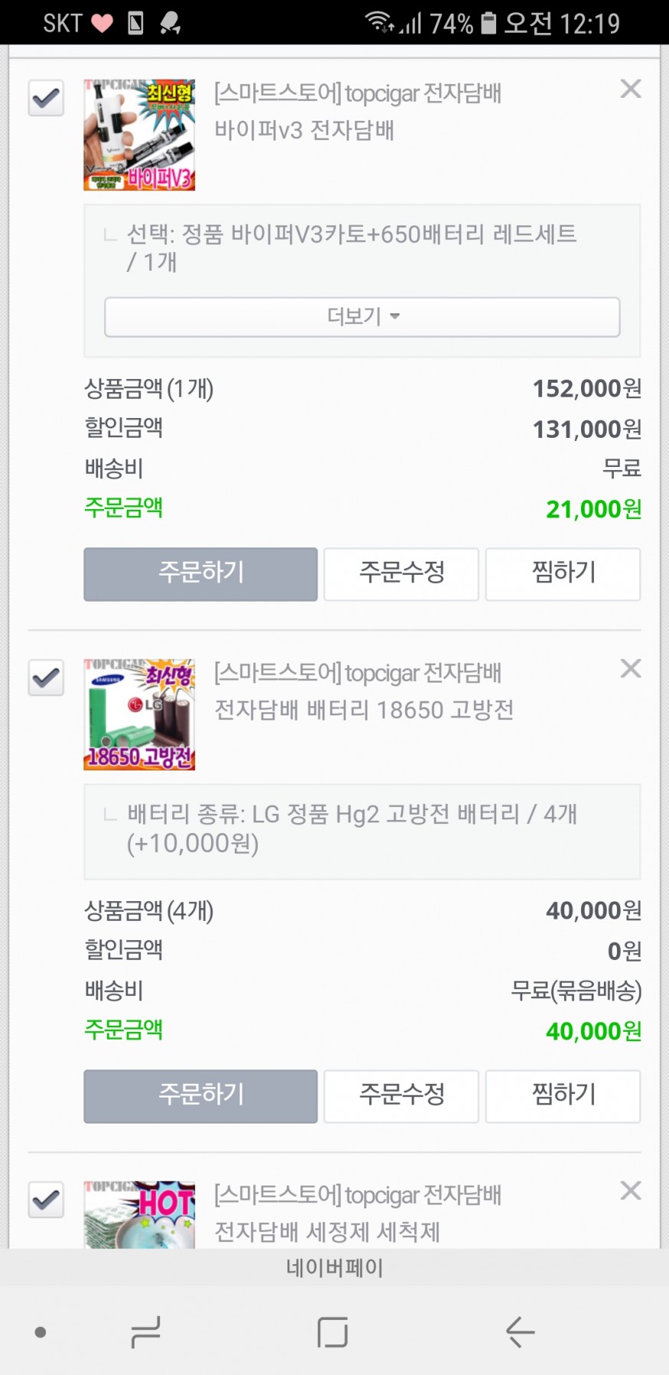Screen dimensions: 669x1375
Task: Remove the 세정제 세척제 item with X
Action: click(630, 1191)
